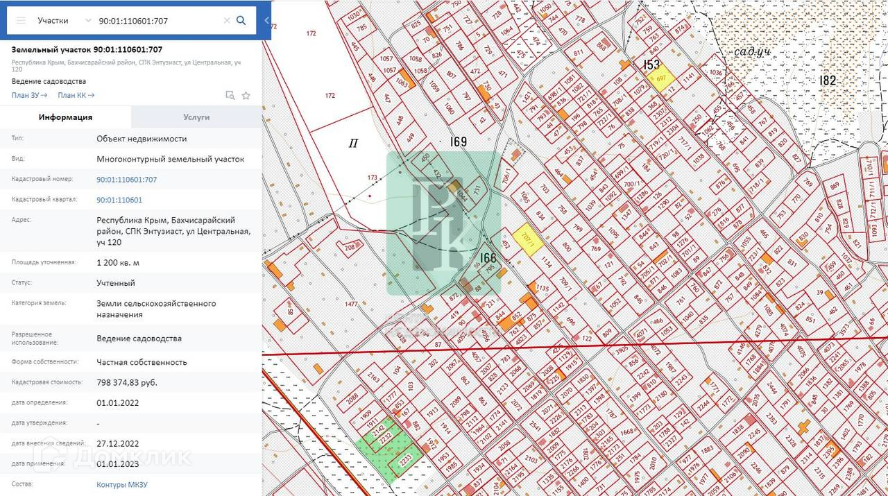Click the large parcel 1477 on map

pyautogui.click(x=350, y=303)
